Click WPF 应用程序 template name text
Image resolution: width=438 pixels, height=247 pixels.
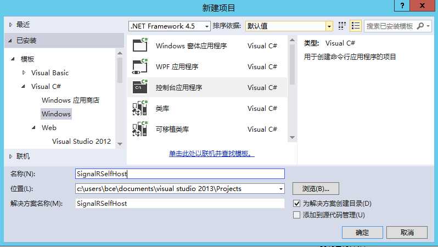pyautogui.click(x=177, y=66)
